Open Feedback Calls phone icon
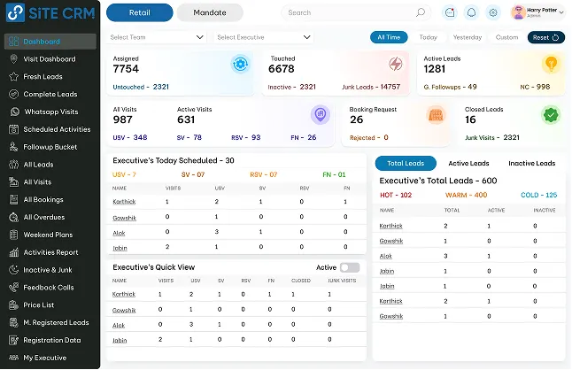This screenshot has width=572, height=370. [x=13, y=288]
